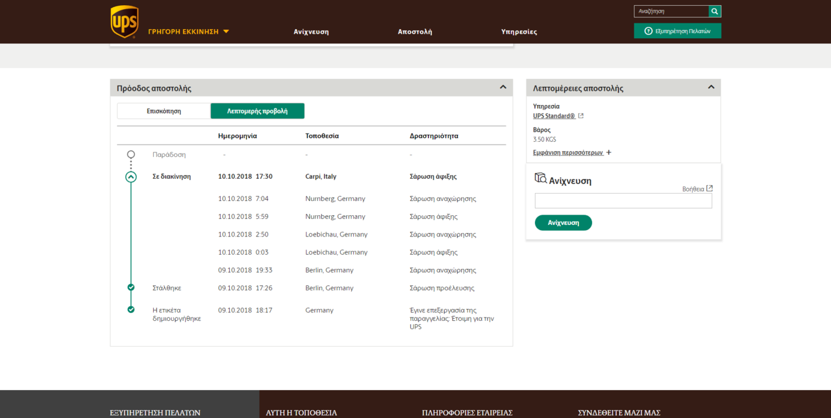
Task: Click the empty circle marker for Παράδοση
Action: click(x=131, y=155)
